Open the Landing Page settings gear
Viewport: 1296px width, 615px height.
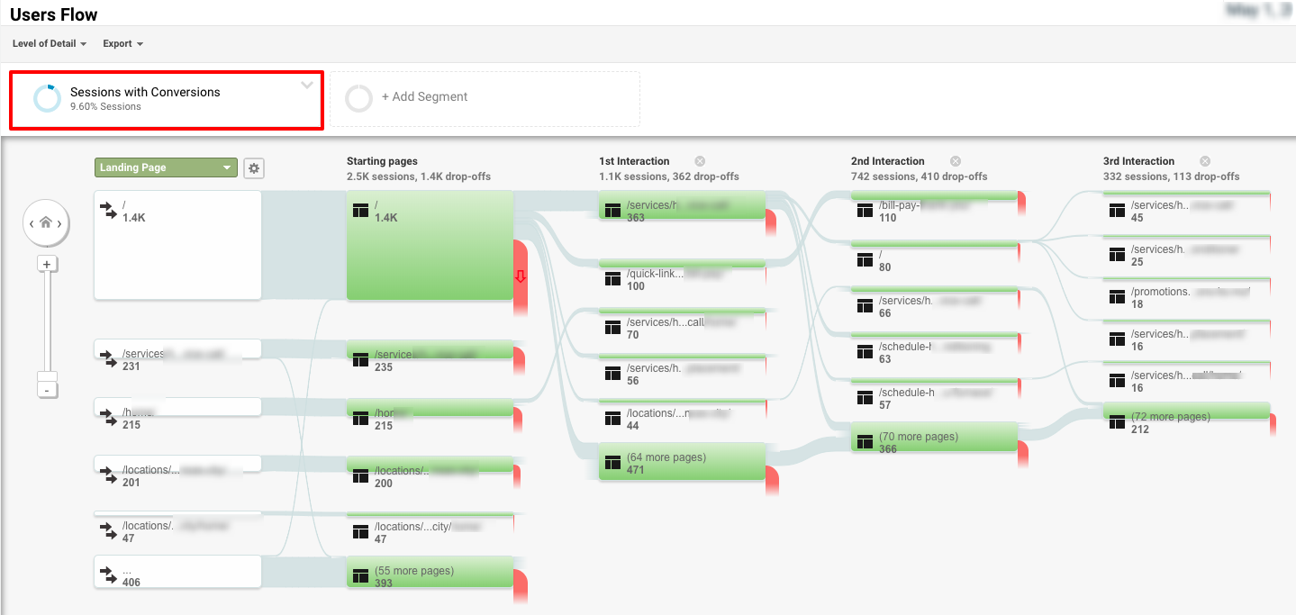click(x=253, y=167)
